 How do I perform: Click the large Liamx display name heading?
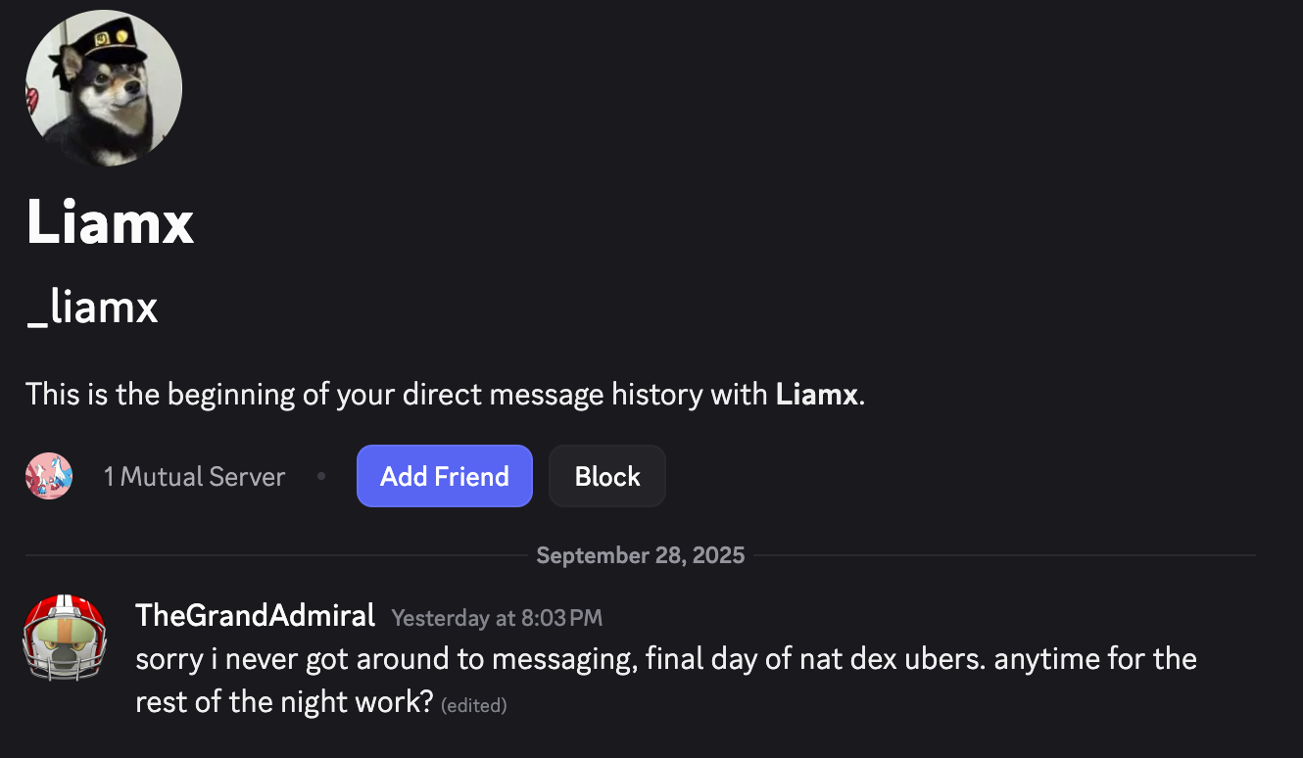coord(110,222)
